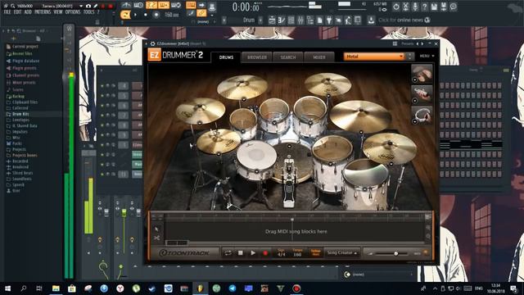Screen dimensions: 524x295
Task: Click the save project floppy icon
Action: [434, 7]
